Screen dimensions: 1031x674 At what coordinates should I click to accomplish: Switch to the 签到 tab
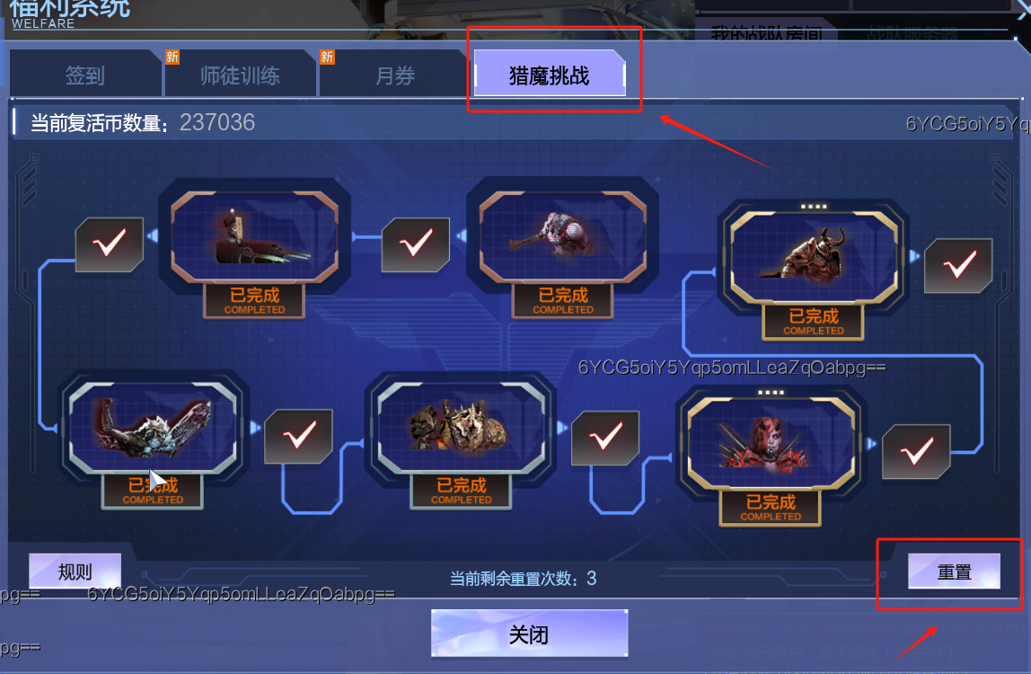(84, 75)
